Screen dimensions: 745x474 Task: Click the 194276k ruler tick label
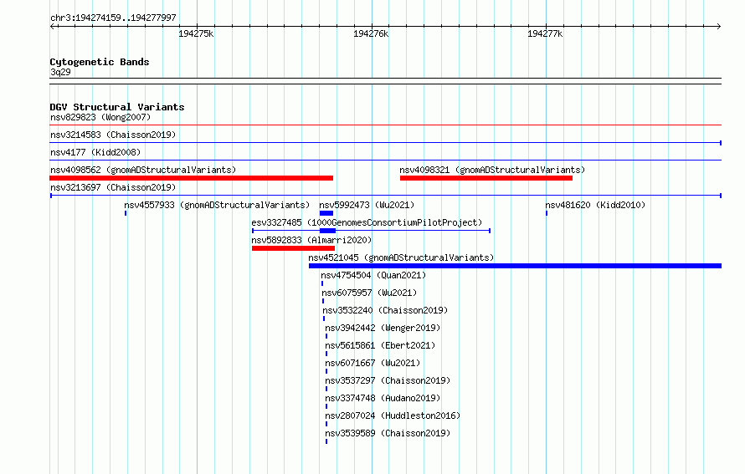(x=371, y=33)
